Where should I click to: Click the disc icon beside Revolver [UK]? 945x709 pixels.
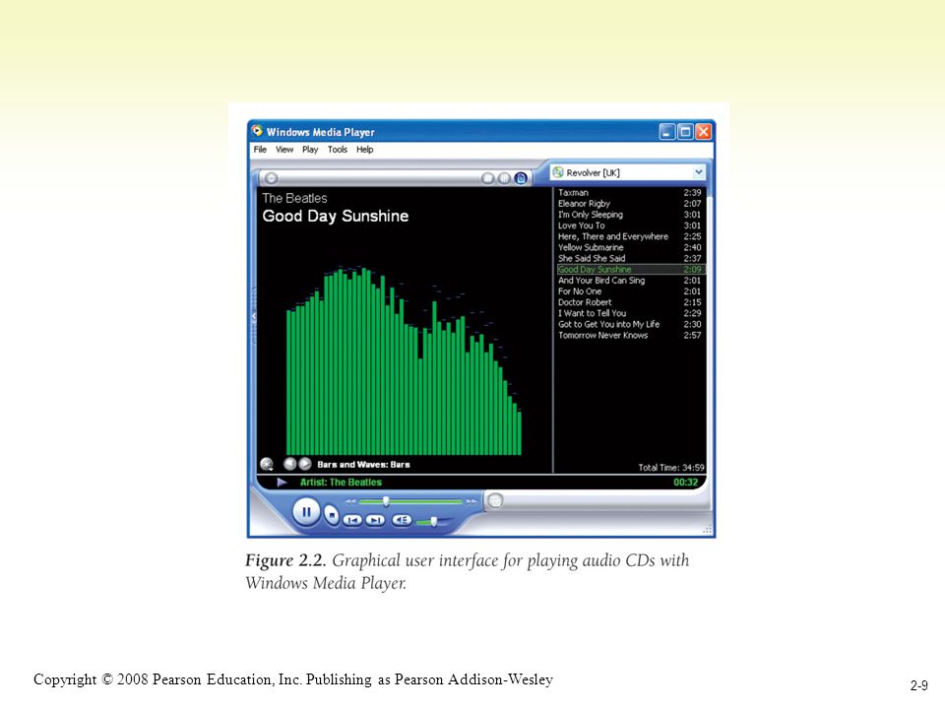pyautogui.click(x=557, y=172)
